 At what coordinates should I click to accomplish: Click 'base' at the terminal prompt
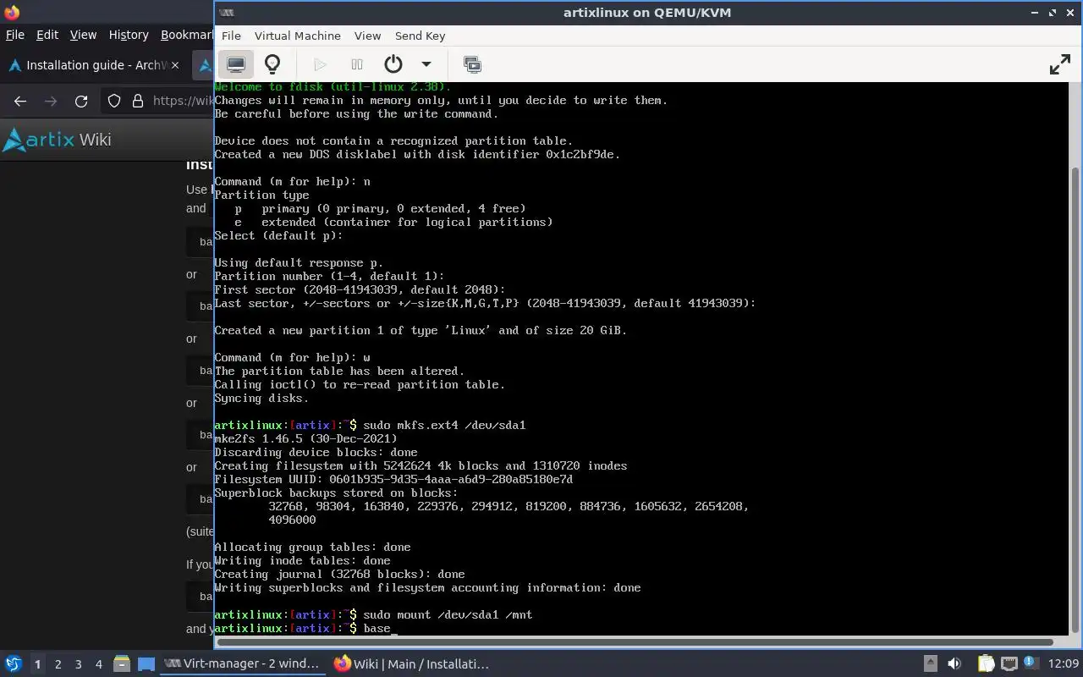click(x=377, y=628)
